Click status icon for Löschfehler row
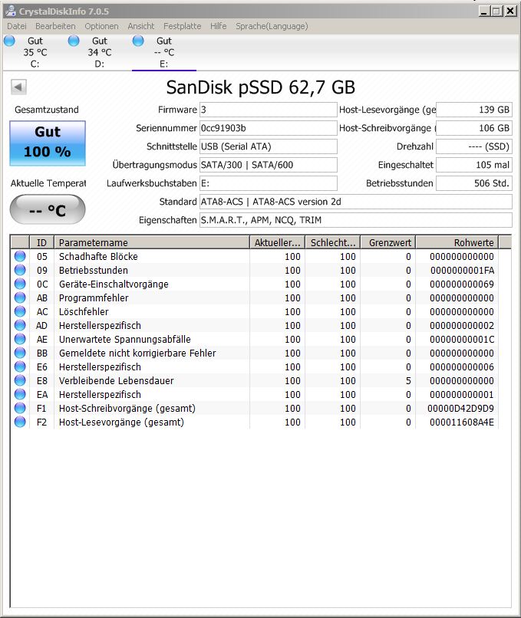Image resolution: width=521 pixels, height=618 pixels. pyautogui.click(x=20, y=311)
